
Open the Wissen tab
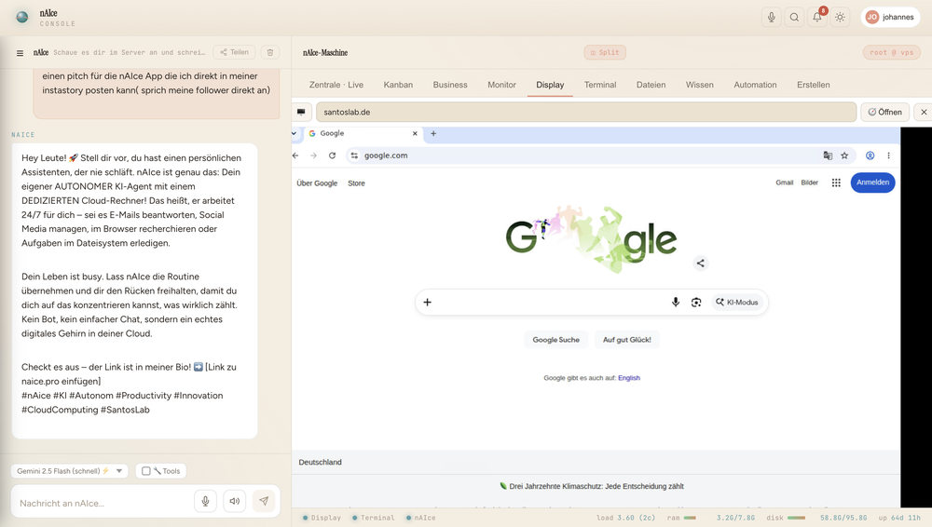[700, 85]
